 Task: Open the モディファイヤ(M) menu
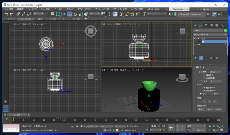coord(84,9)
